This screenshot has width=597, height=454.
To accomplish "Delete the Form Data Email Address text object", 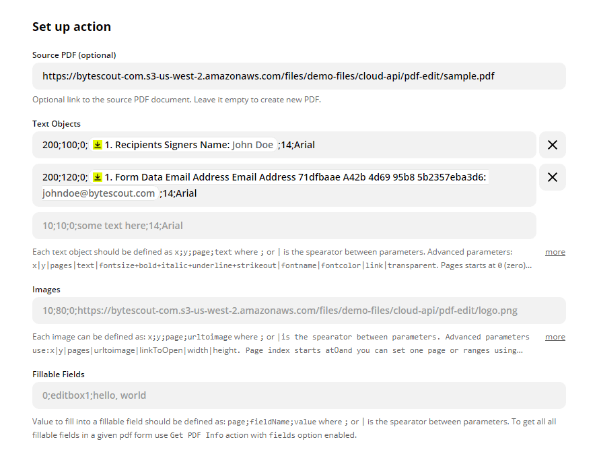I will [552, 177].
